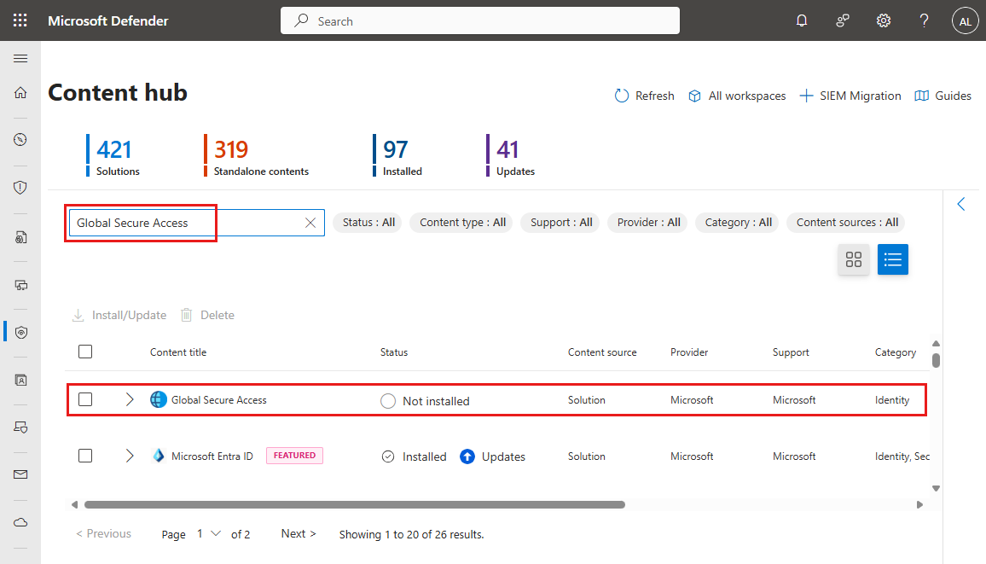
Task: Open the app launcher grid icon
Action: [x=20, y=20]
